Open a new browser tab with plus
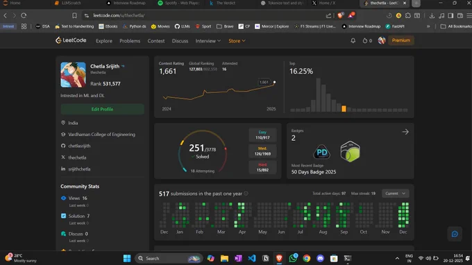 416,3
